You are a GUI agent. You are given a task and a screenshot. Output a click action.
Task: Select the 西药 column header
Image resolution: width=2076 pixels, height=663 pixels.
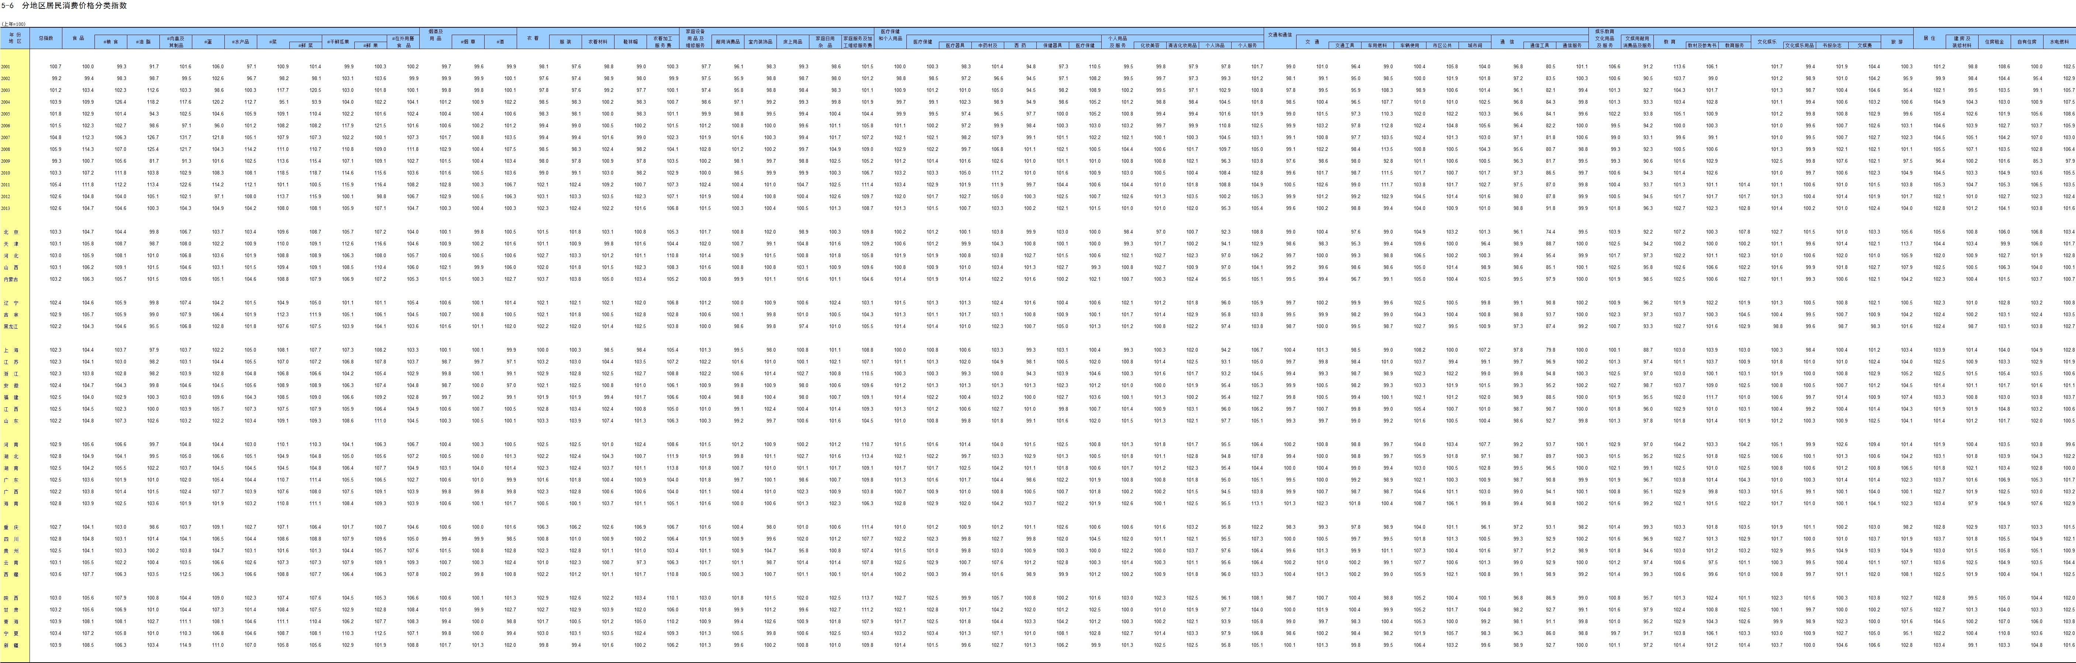point(1020,45)
